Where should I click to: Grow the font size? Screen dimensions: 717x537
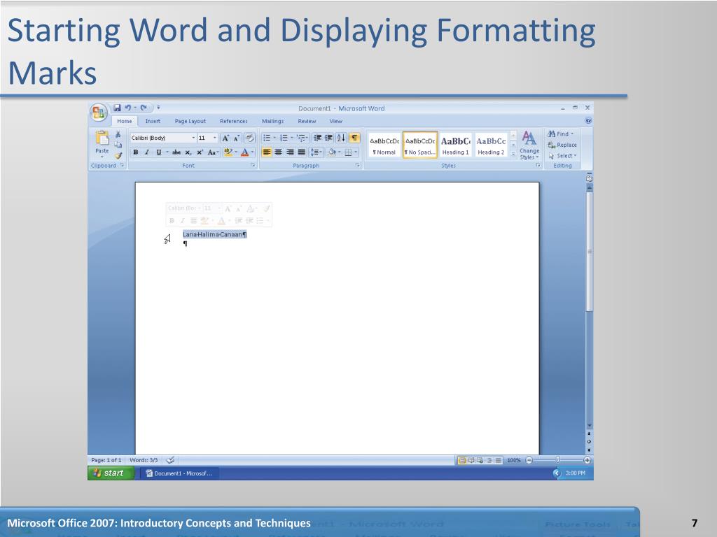tap(225, 138)
